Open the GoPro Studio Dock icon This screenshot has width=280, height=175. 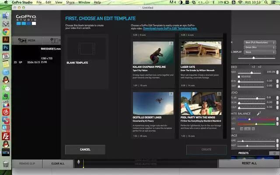tap(6, 152)
